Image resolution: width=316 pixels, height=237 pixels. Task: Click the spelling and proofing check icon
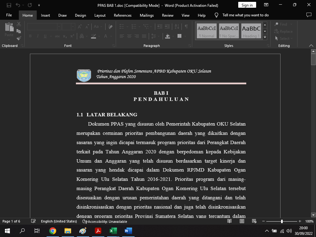tap(34, 221)
